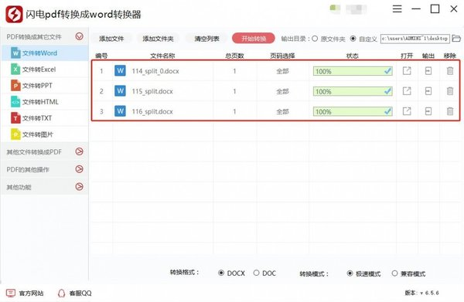
Task: Open the official website monitor icon
Action: tap(11, 293)
